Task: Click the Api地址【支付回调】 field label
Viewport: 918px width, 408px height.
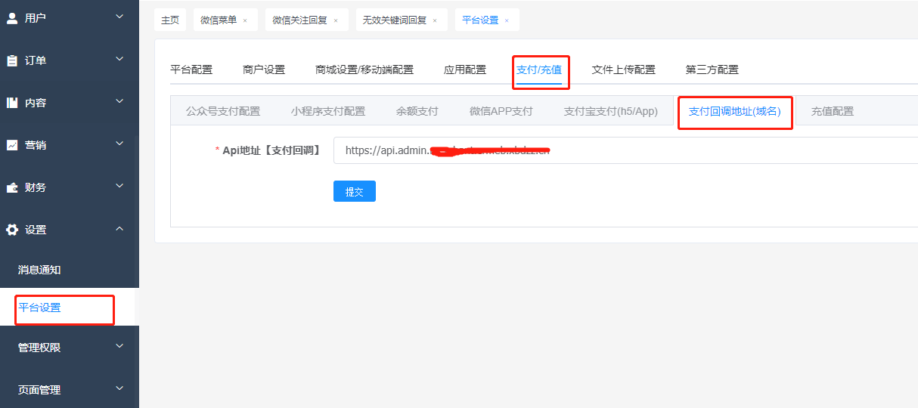Action: 271,150
